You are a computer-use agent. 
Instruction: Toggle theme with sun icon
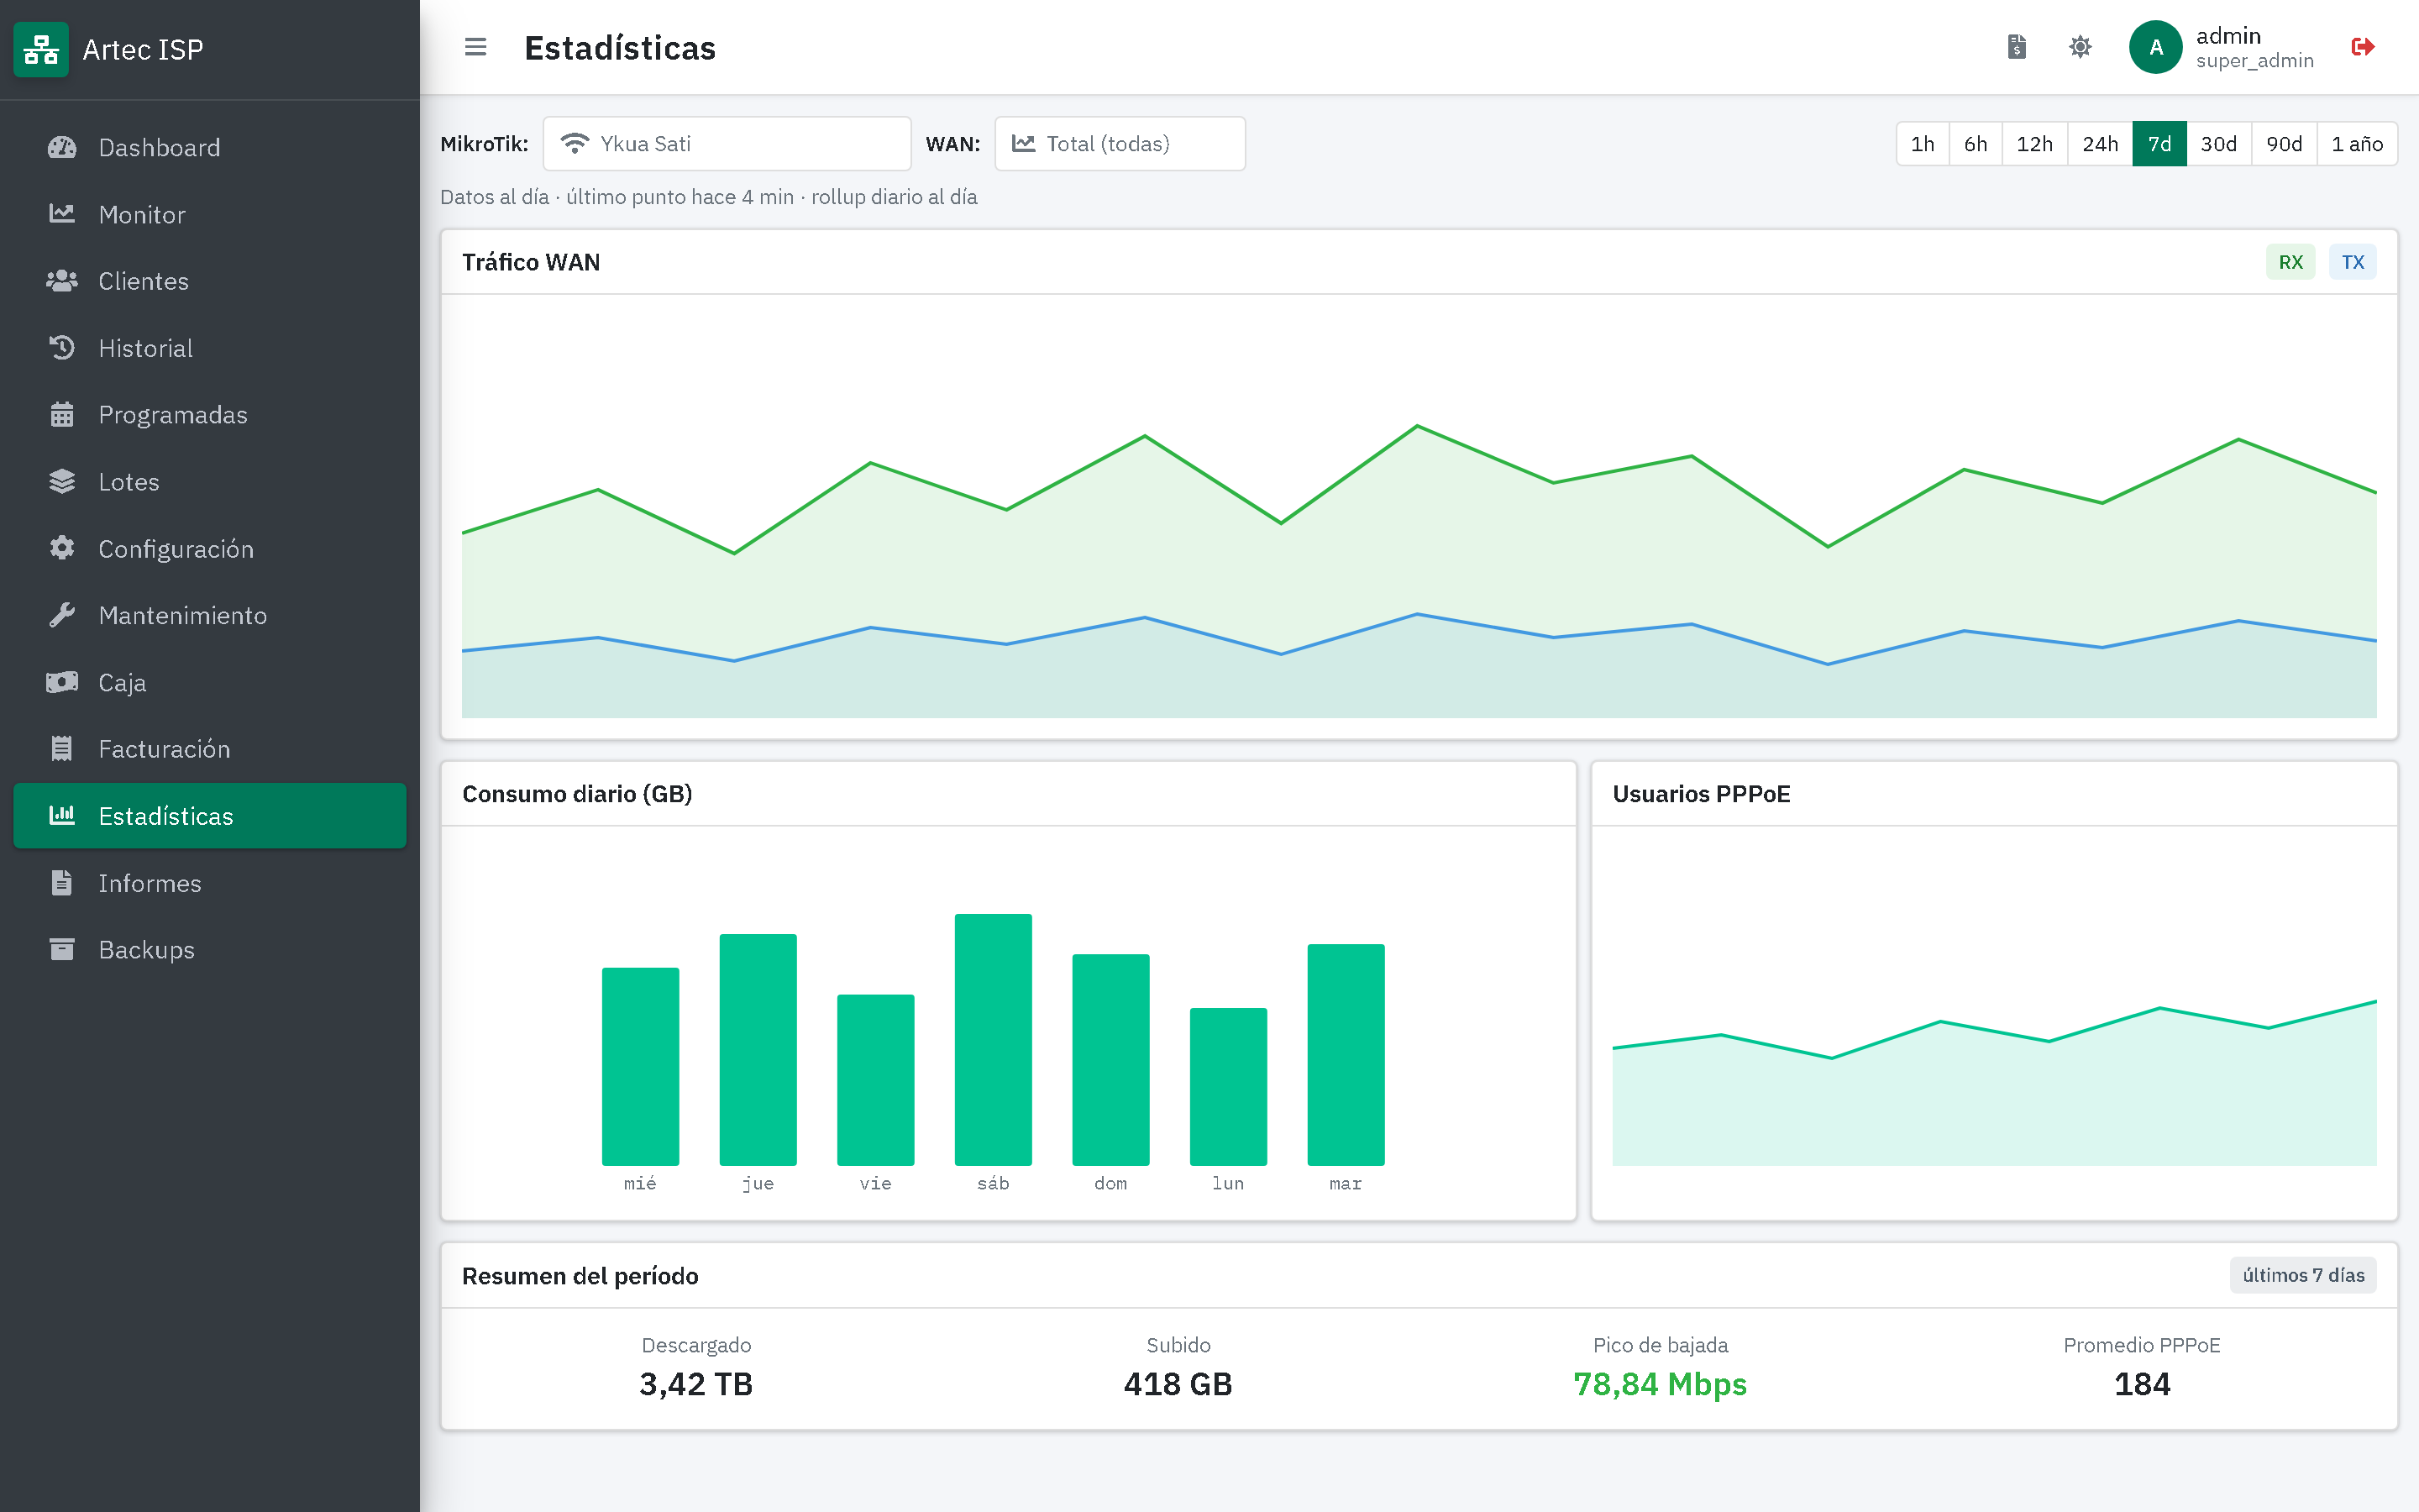point(2081,47)
